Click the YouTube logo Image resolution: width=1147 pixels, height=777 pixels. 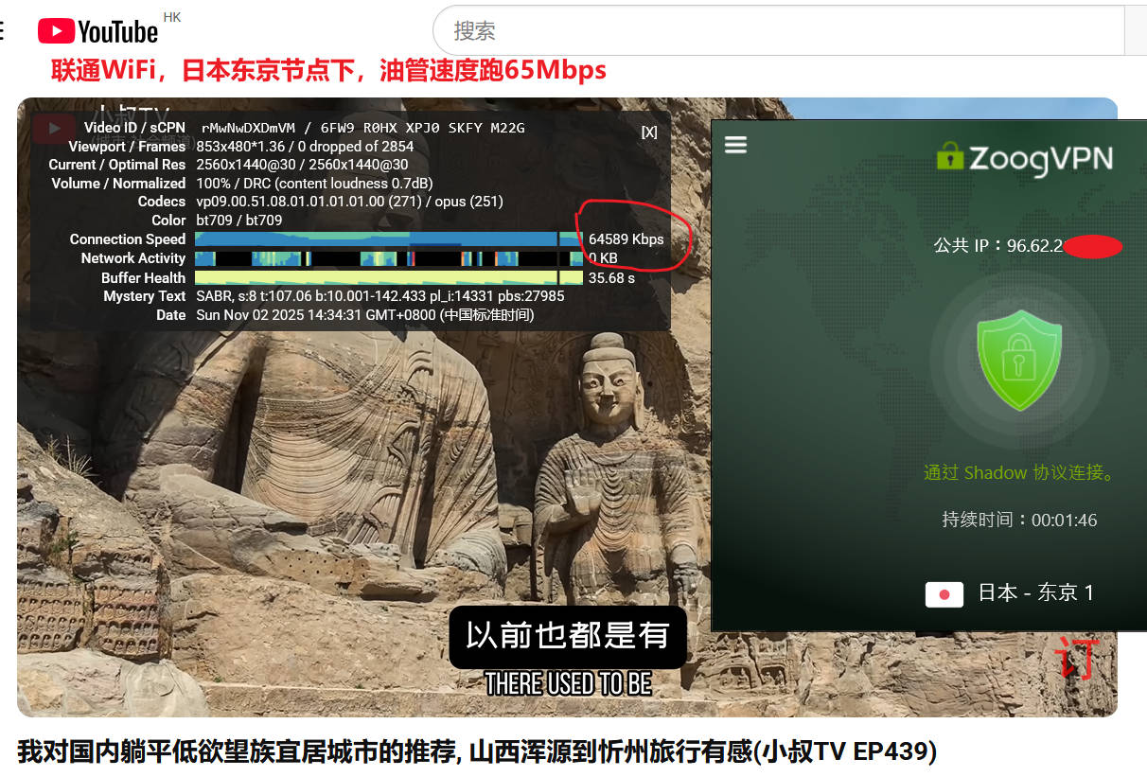click(97, 31)
